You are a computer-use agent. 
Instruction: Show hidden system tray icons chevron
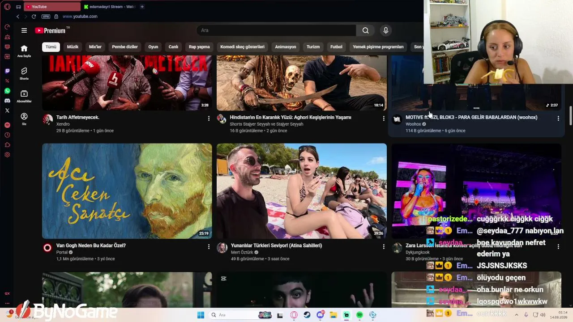click(516, 315)
